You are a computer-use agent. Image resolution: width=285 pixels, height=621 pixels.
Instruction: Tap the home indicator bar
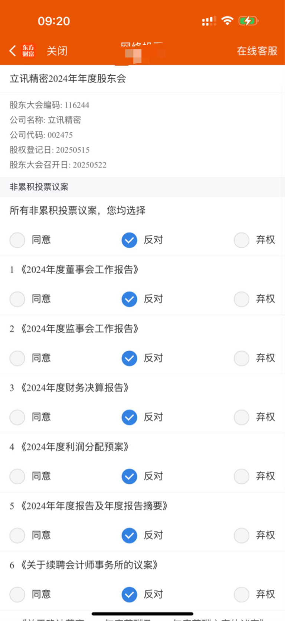coord(142,614)
